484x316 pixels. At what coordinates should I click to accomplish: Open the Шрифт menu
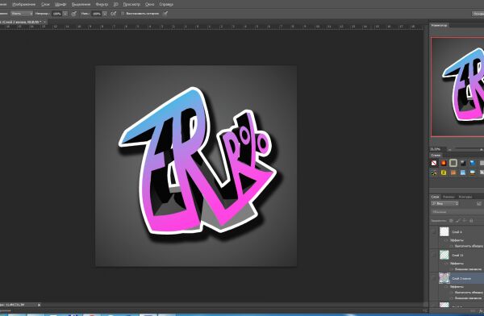click(x=60, y=4)
